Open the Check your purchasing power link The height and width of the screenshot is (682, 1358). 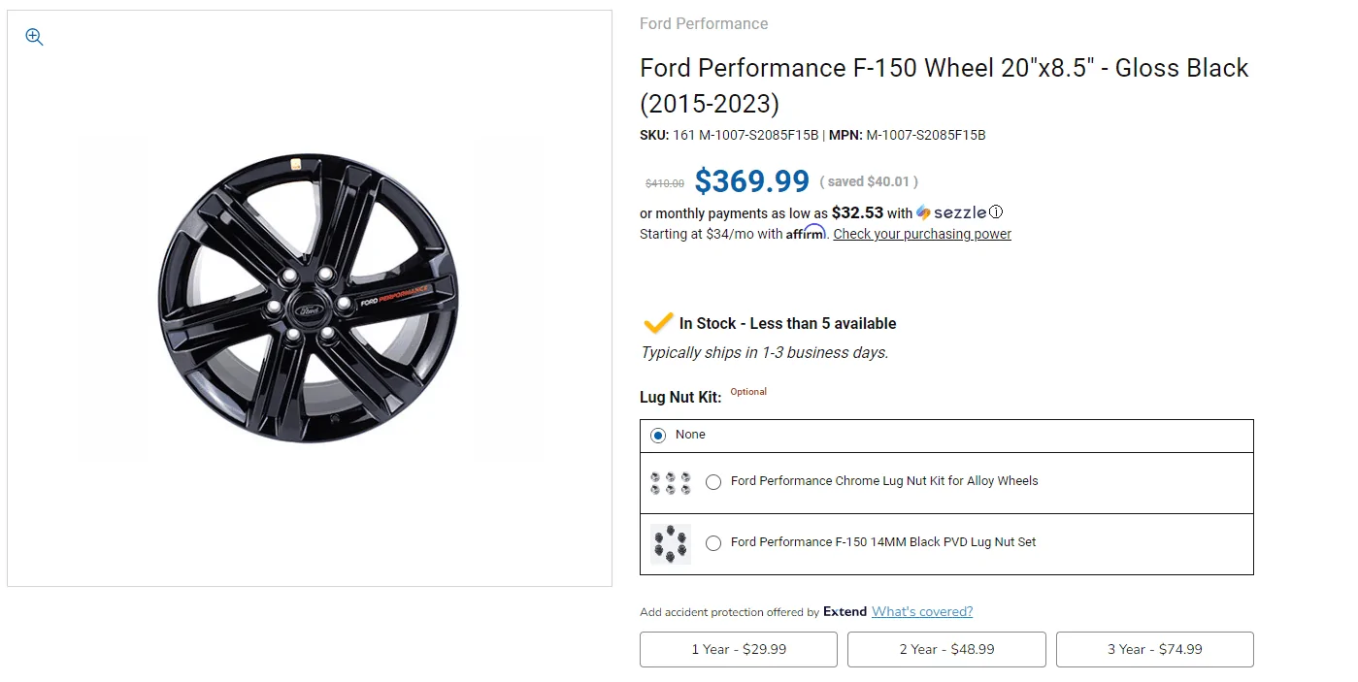[922, 234]
